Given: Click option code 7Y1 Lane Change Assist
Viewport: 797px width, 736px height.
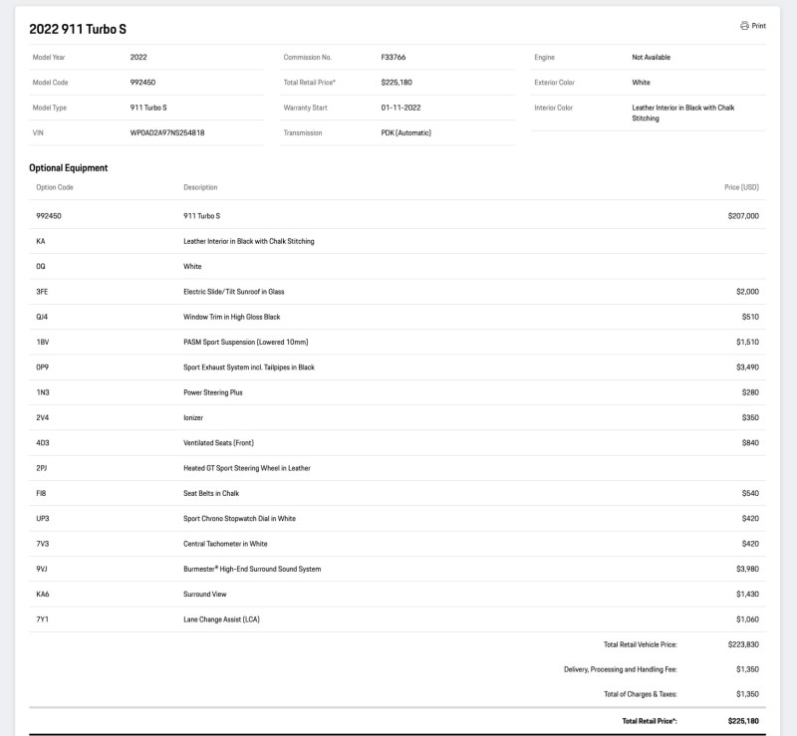Looking at the screenshot, I should click(x=42, y=619).
